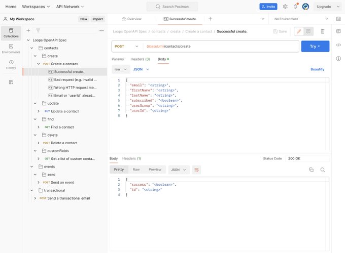The width and height of the screenshot is (345, 253).
Task: Open the Environments sidebar panel
Action: pos(11,49)
